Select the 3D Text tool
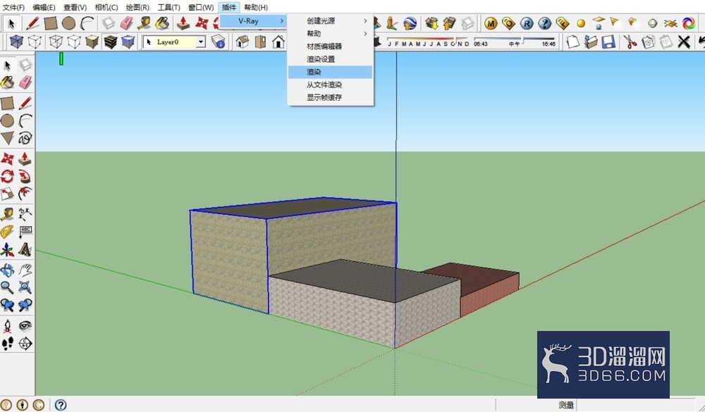This screenshot has width=705, height=412. (25, 249)
